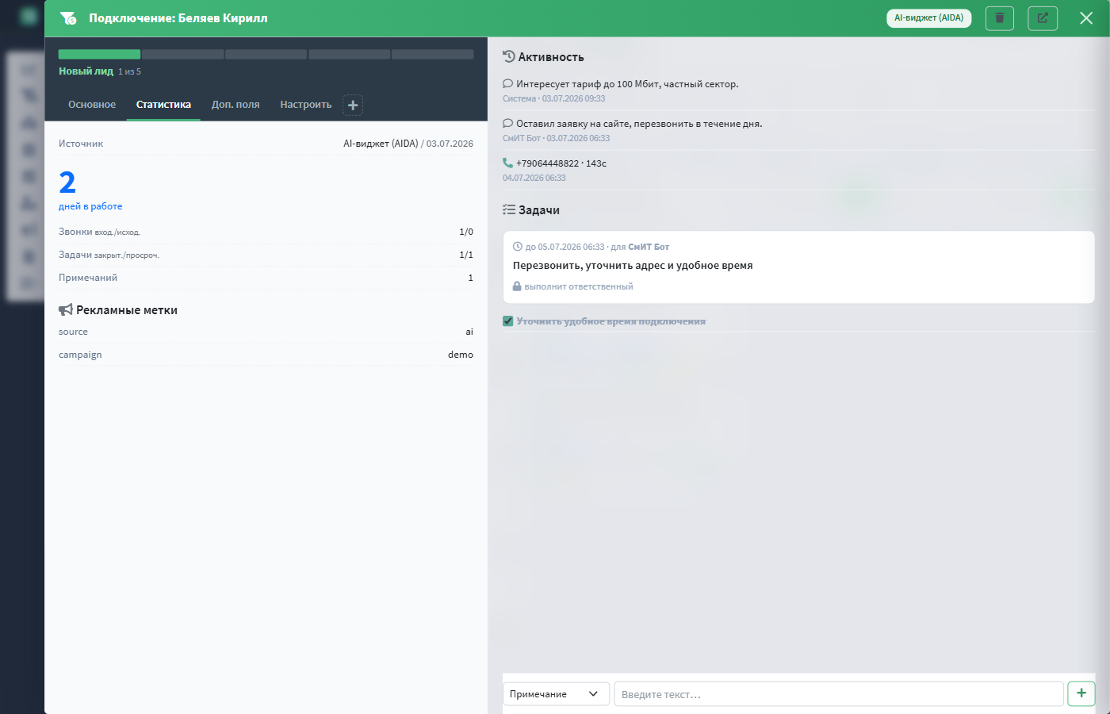Uncheck 'Уточнить удобное время подключения' checkbox

pos(508,321)
